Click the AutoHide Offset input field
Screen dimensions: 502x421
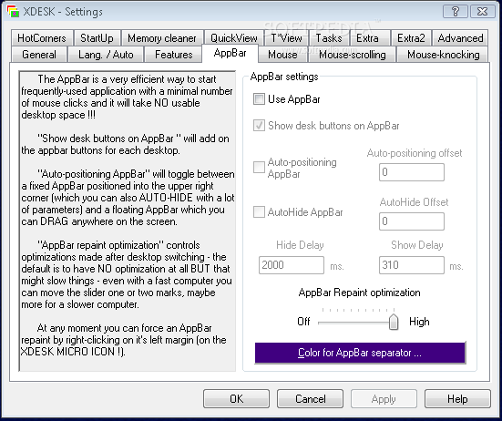pos(412,221)
